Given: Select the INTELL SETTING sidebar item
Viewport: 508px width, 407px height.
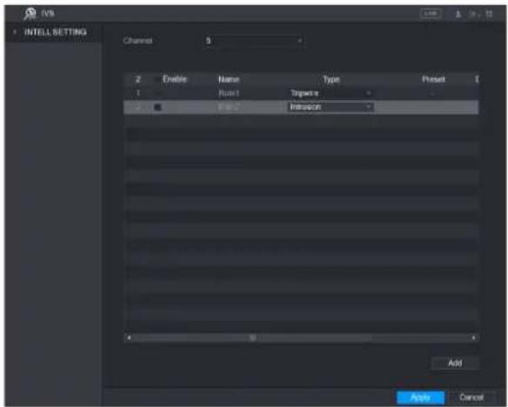Looking at the screenshot, I should 53,32.
